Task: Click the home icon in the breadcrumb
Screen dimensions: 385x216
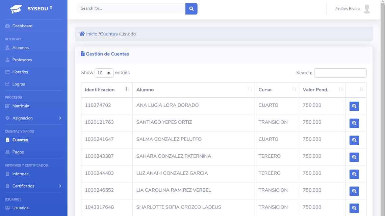Action: click(82, 34)
